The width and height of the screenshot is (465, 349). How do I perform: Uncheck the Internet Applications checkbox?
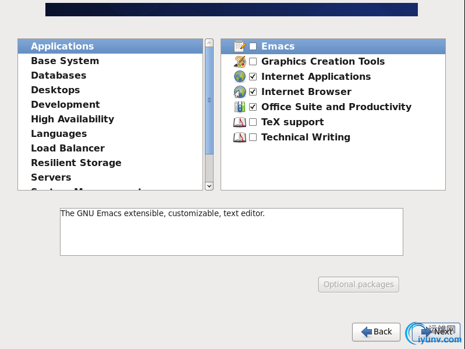point(253,77)
